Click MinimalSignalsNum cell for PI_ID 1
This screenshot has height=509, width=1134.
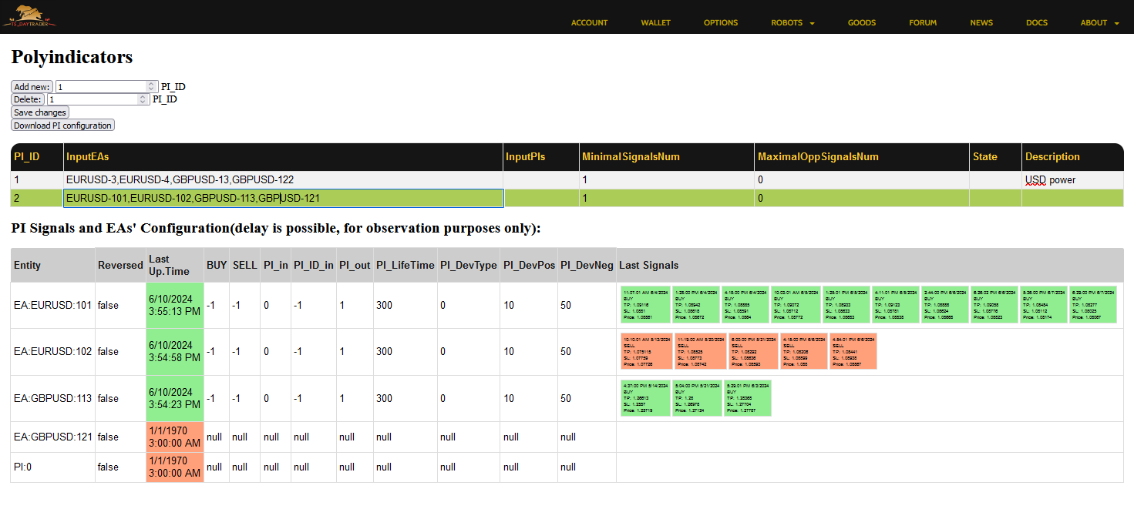pos(667,180)
